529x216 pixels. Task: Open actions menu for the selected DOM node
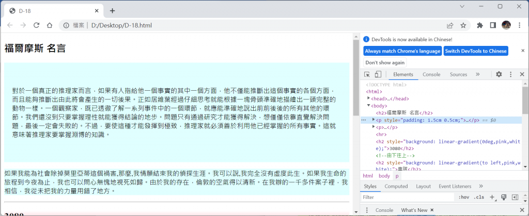pyautogui.click(x=363, y=120)
